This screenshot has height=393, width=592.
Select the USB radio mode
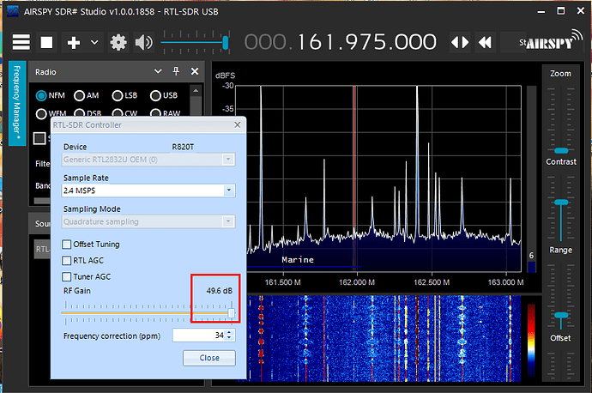pyautogui.click(x=155, y=96)
